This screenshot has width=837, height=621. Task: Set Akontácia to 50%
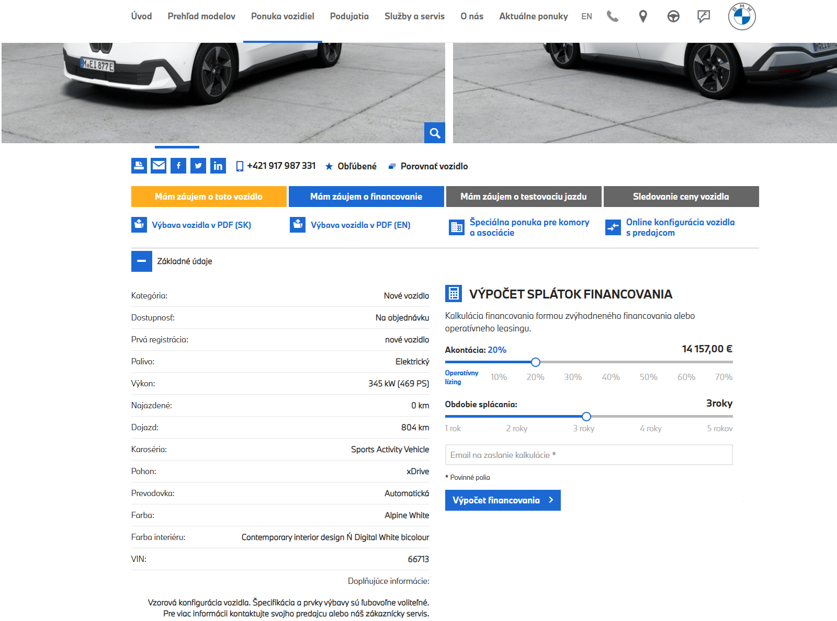[x=649, y=377]
